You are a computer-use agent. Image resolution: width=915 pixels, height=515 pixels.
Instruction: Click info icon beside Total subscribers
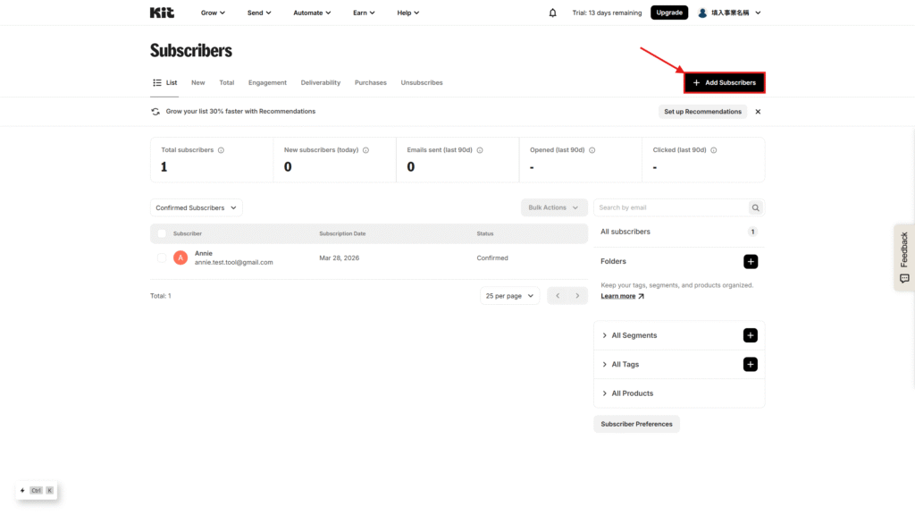[x=221, y=150]
